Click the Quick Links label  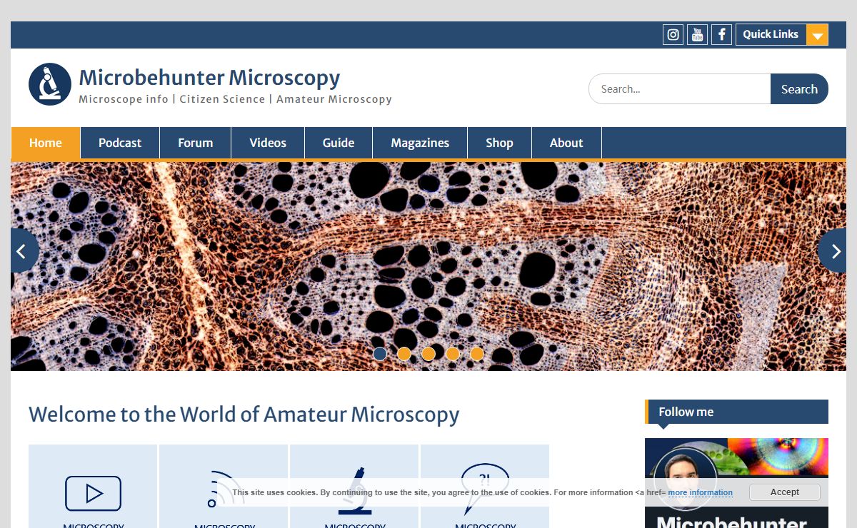771,34
